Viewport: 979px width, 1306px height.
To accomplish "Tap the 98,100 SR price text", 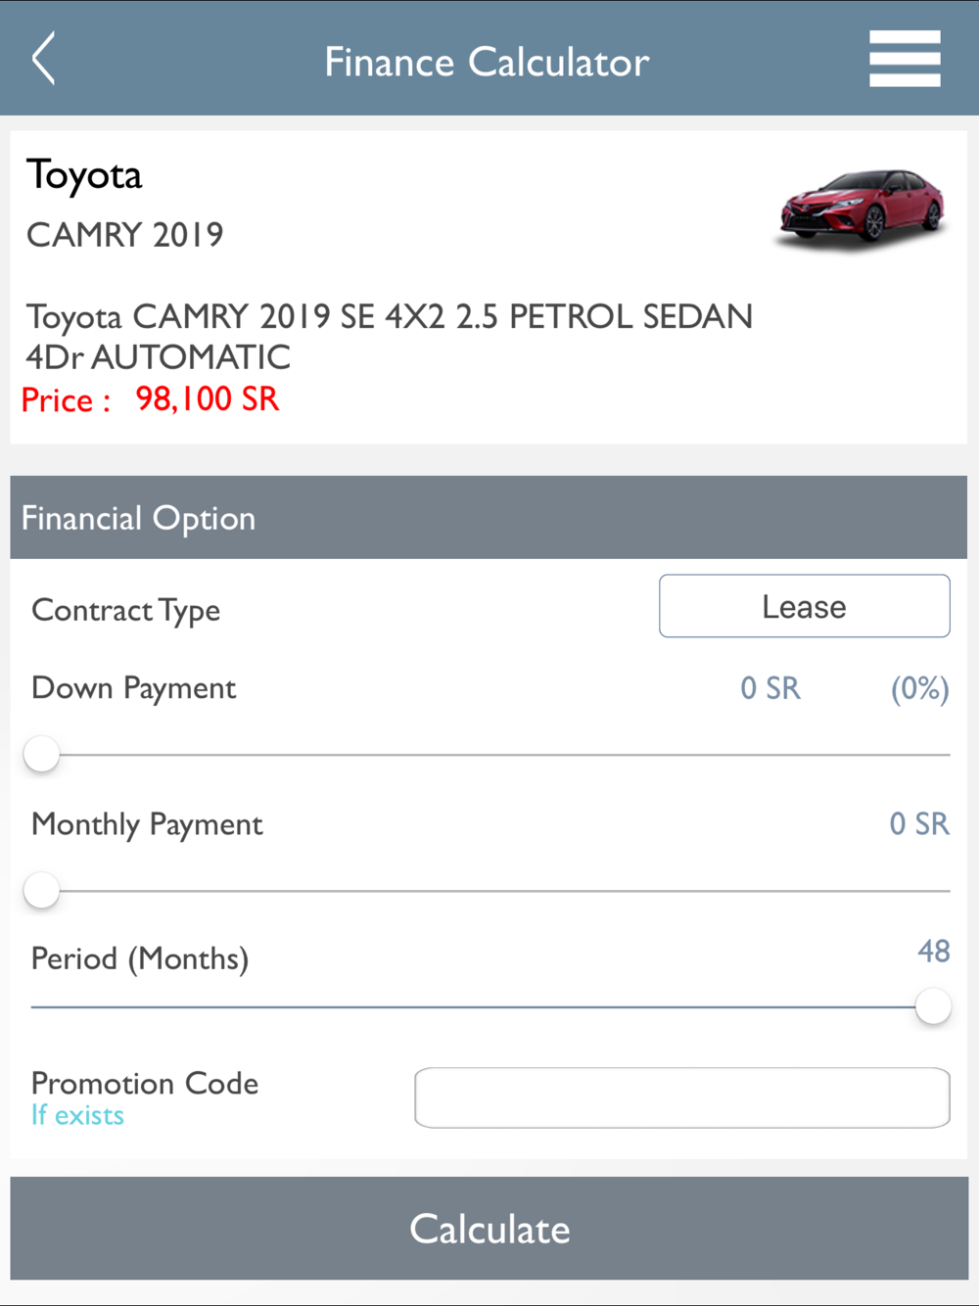I will (208, 399).
